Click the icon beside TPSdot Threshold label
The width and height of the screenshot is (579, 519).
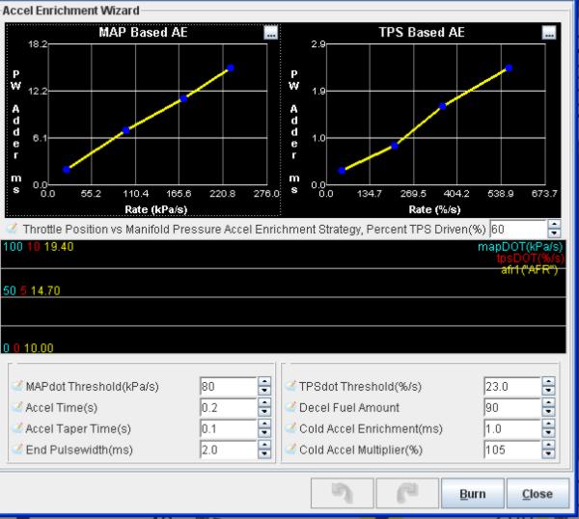tap(290, 387)
